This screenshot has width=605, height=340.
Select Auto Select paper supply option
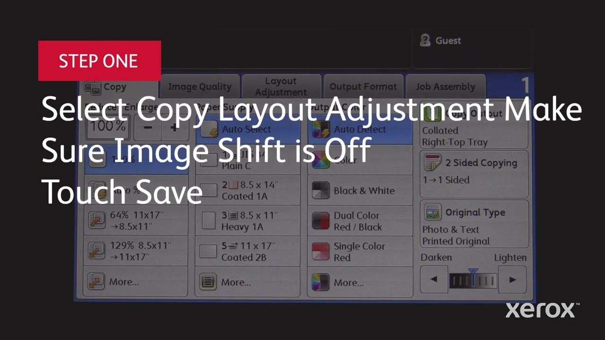tap(247, 129)
